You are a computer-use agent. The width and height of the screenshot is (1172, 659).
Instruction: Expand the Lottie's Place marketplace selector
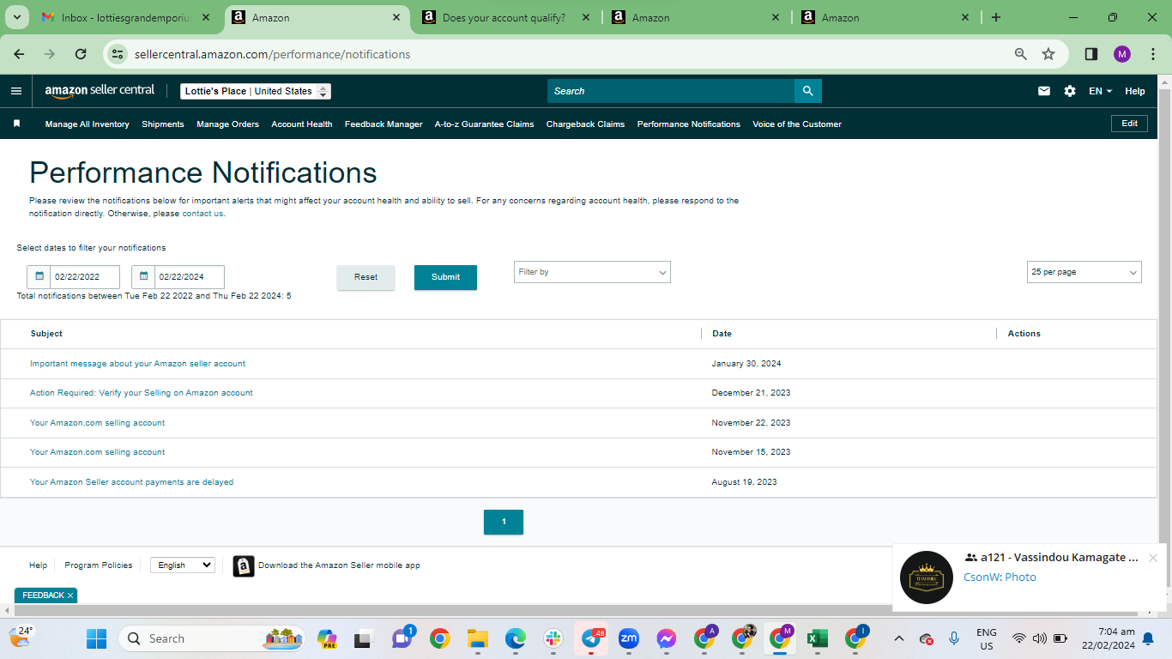click(256, 91)
